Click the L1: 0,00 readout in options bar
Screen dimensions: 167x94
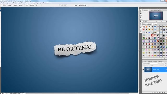(x=32, y=5)
